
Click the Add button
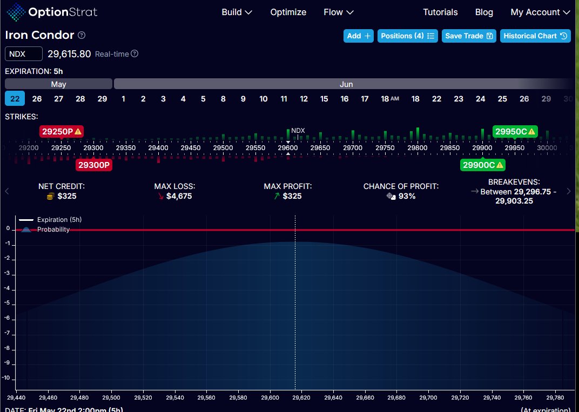point(359,36)
